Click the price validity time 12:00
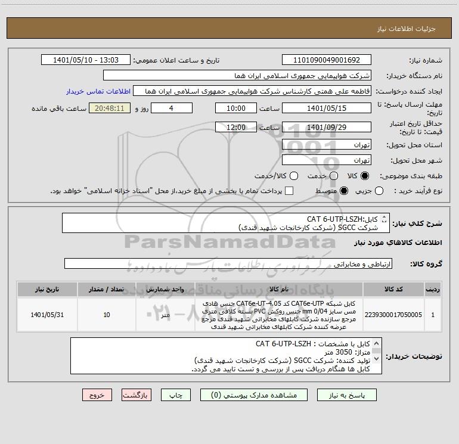Screen dimensions: 459x444 [x=236, y=127]
